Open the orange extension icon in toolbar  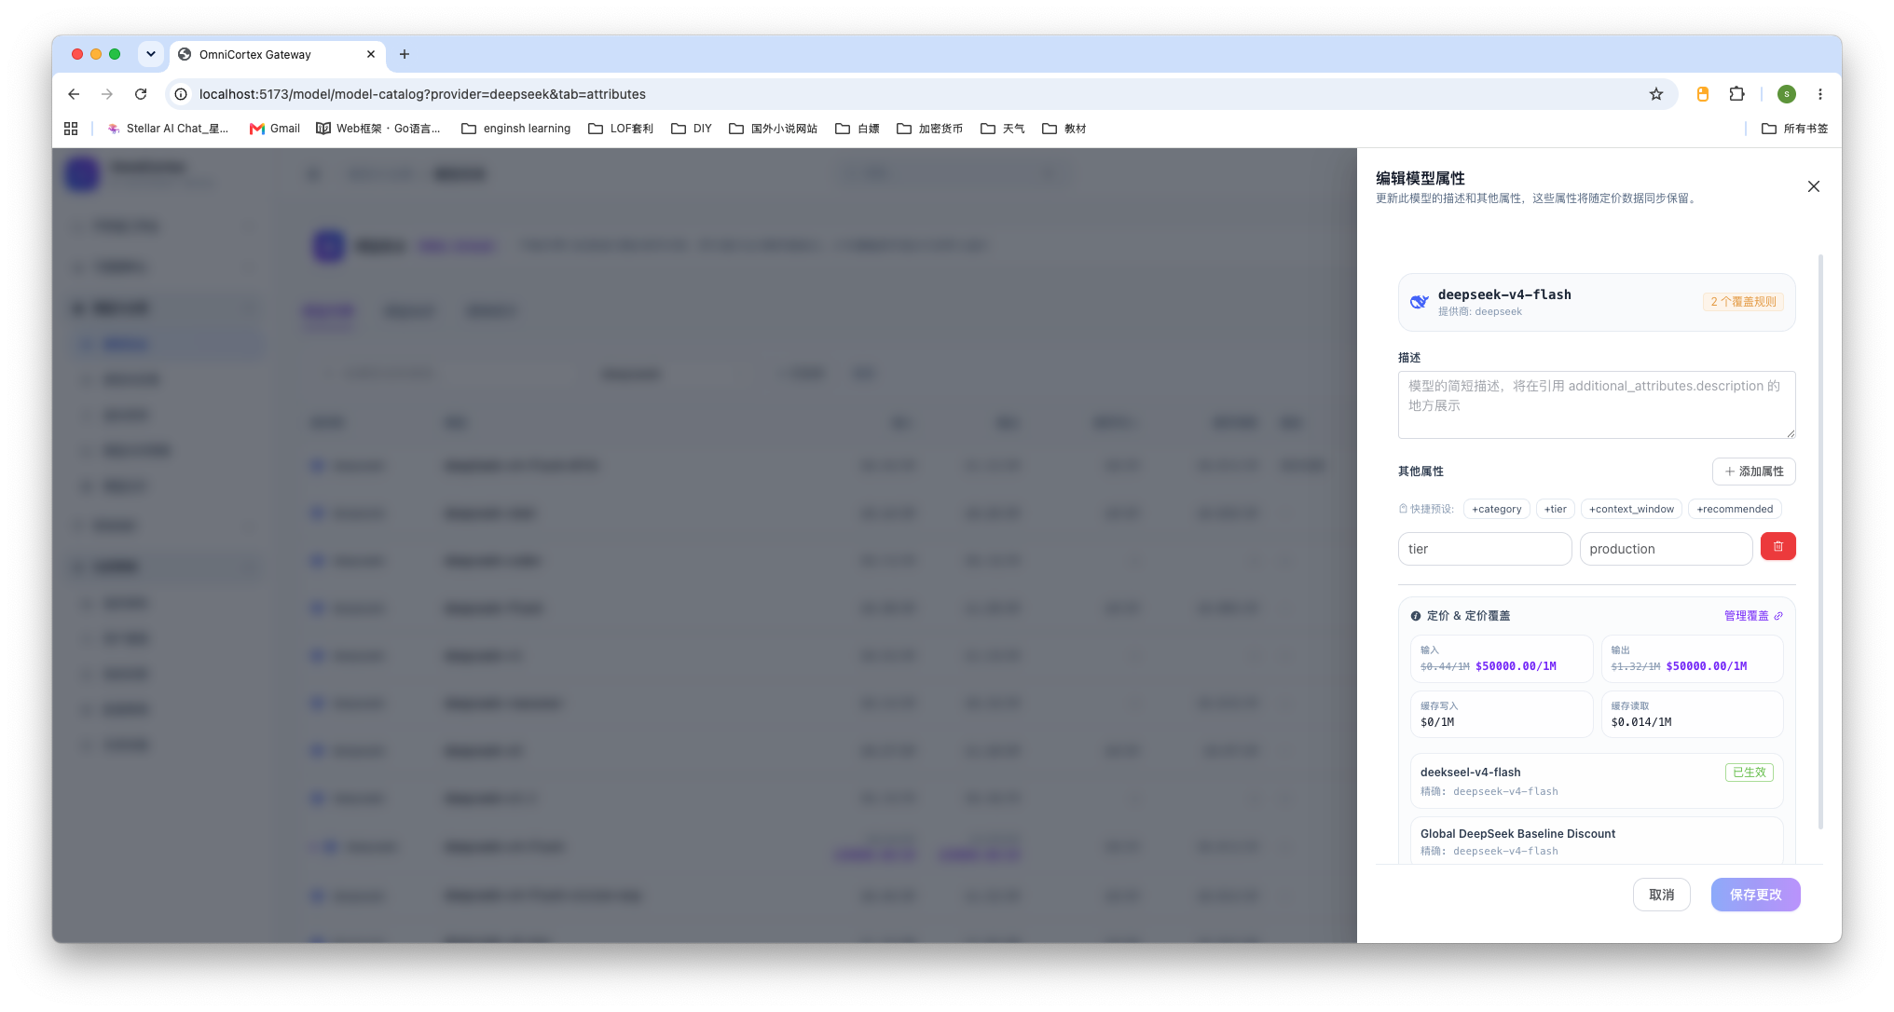tap(1702, 94)
